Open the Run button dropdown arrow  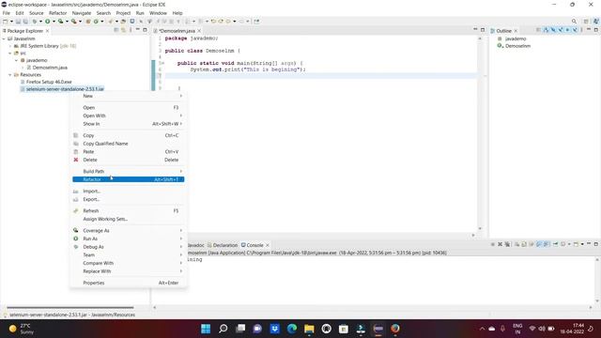click(x=54, y=22)
